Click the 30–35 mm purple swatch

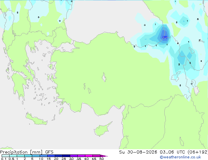point(74,156)
